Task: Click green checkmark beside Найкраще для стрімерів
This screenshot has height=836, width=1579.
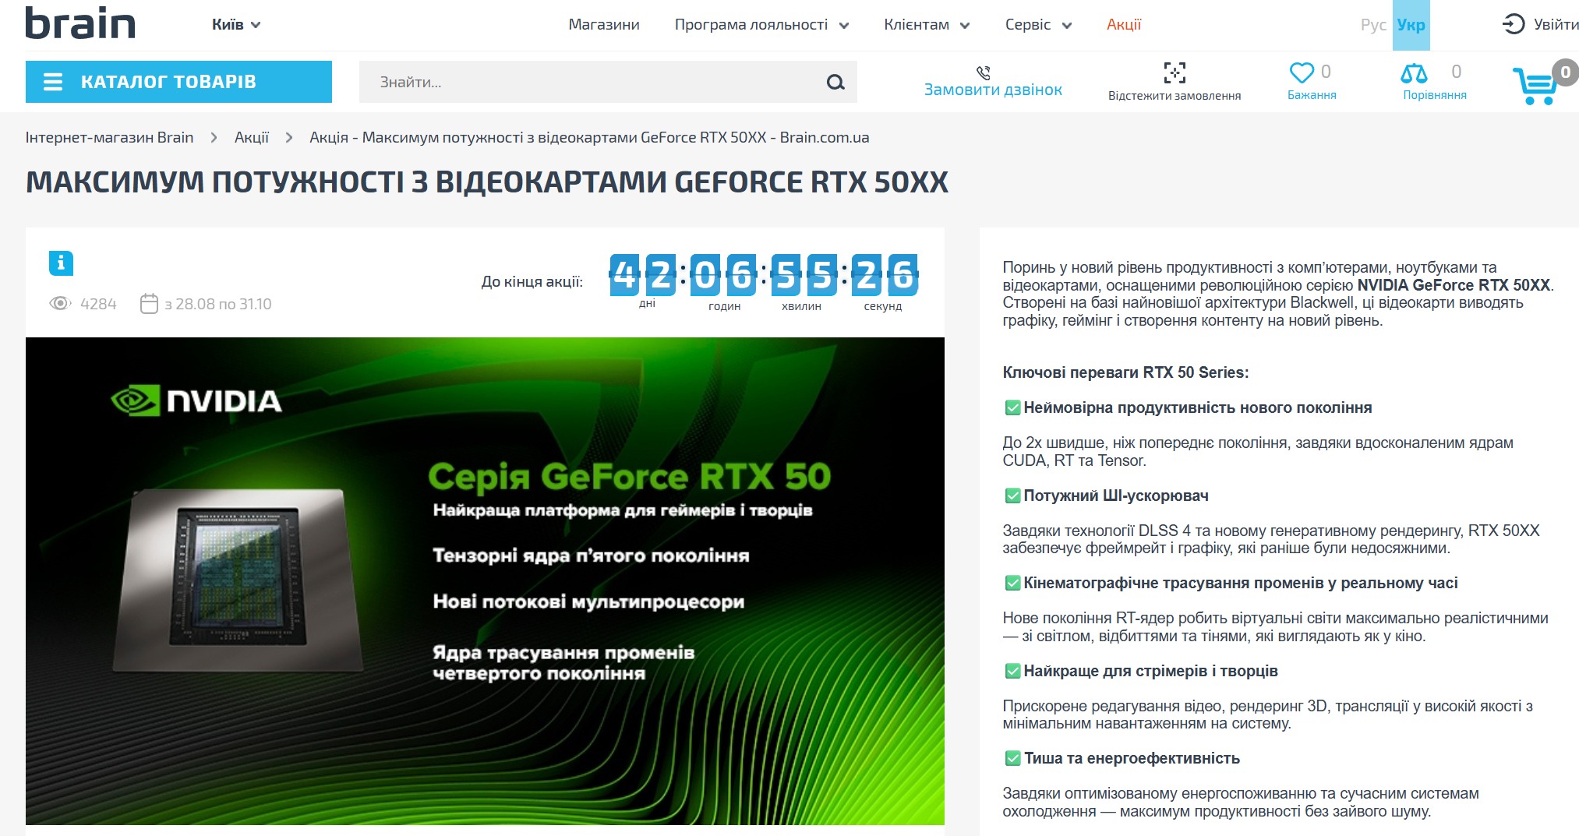Action: click(x=1012, y=671)
